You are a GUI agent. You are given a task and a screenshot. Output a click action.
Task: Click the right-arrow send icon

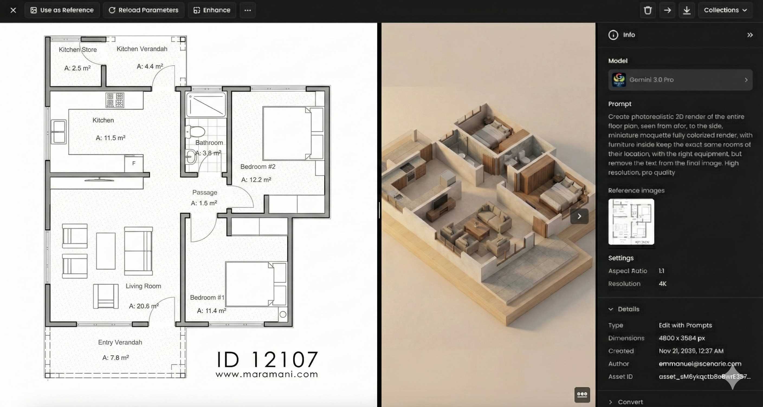tap(667, 10)
